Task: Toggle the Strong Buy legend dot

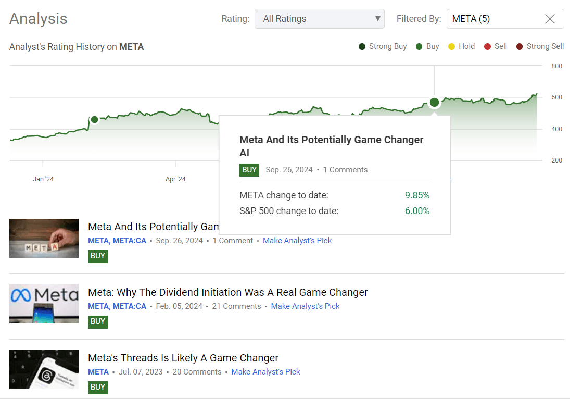Action: 362,46
